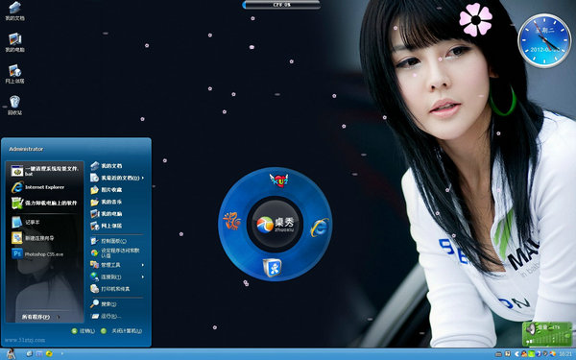The image size is (576, 360).
Task: Open the My Documents icon on the desktop
Action: point(14,11)
